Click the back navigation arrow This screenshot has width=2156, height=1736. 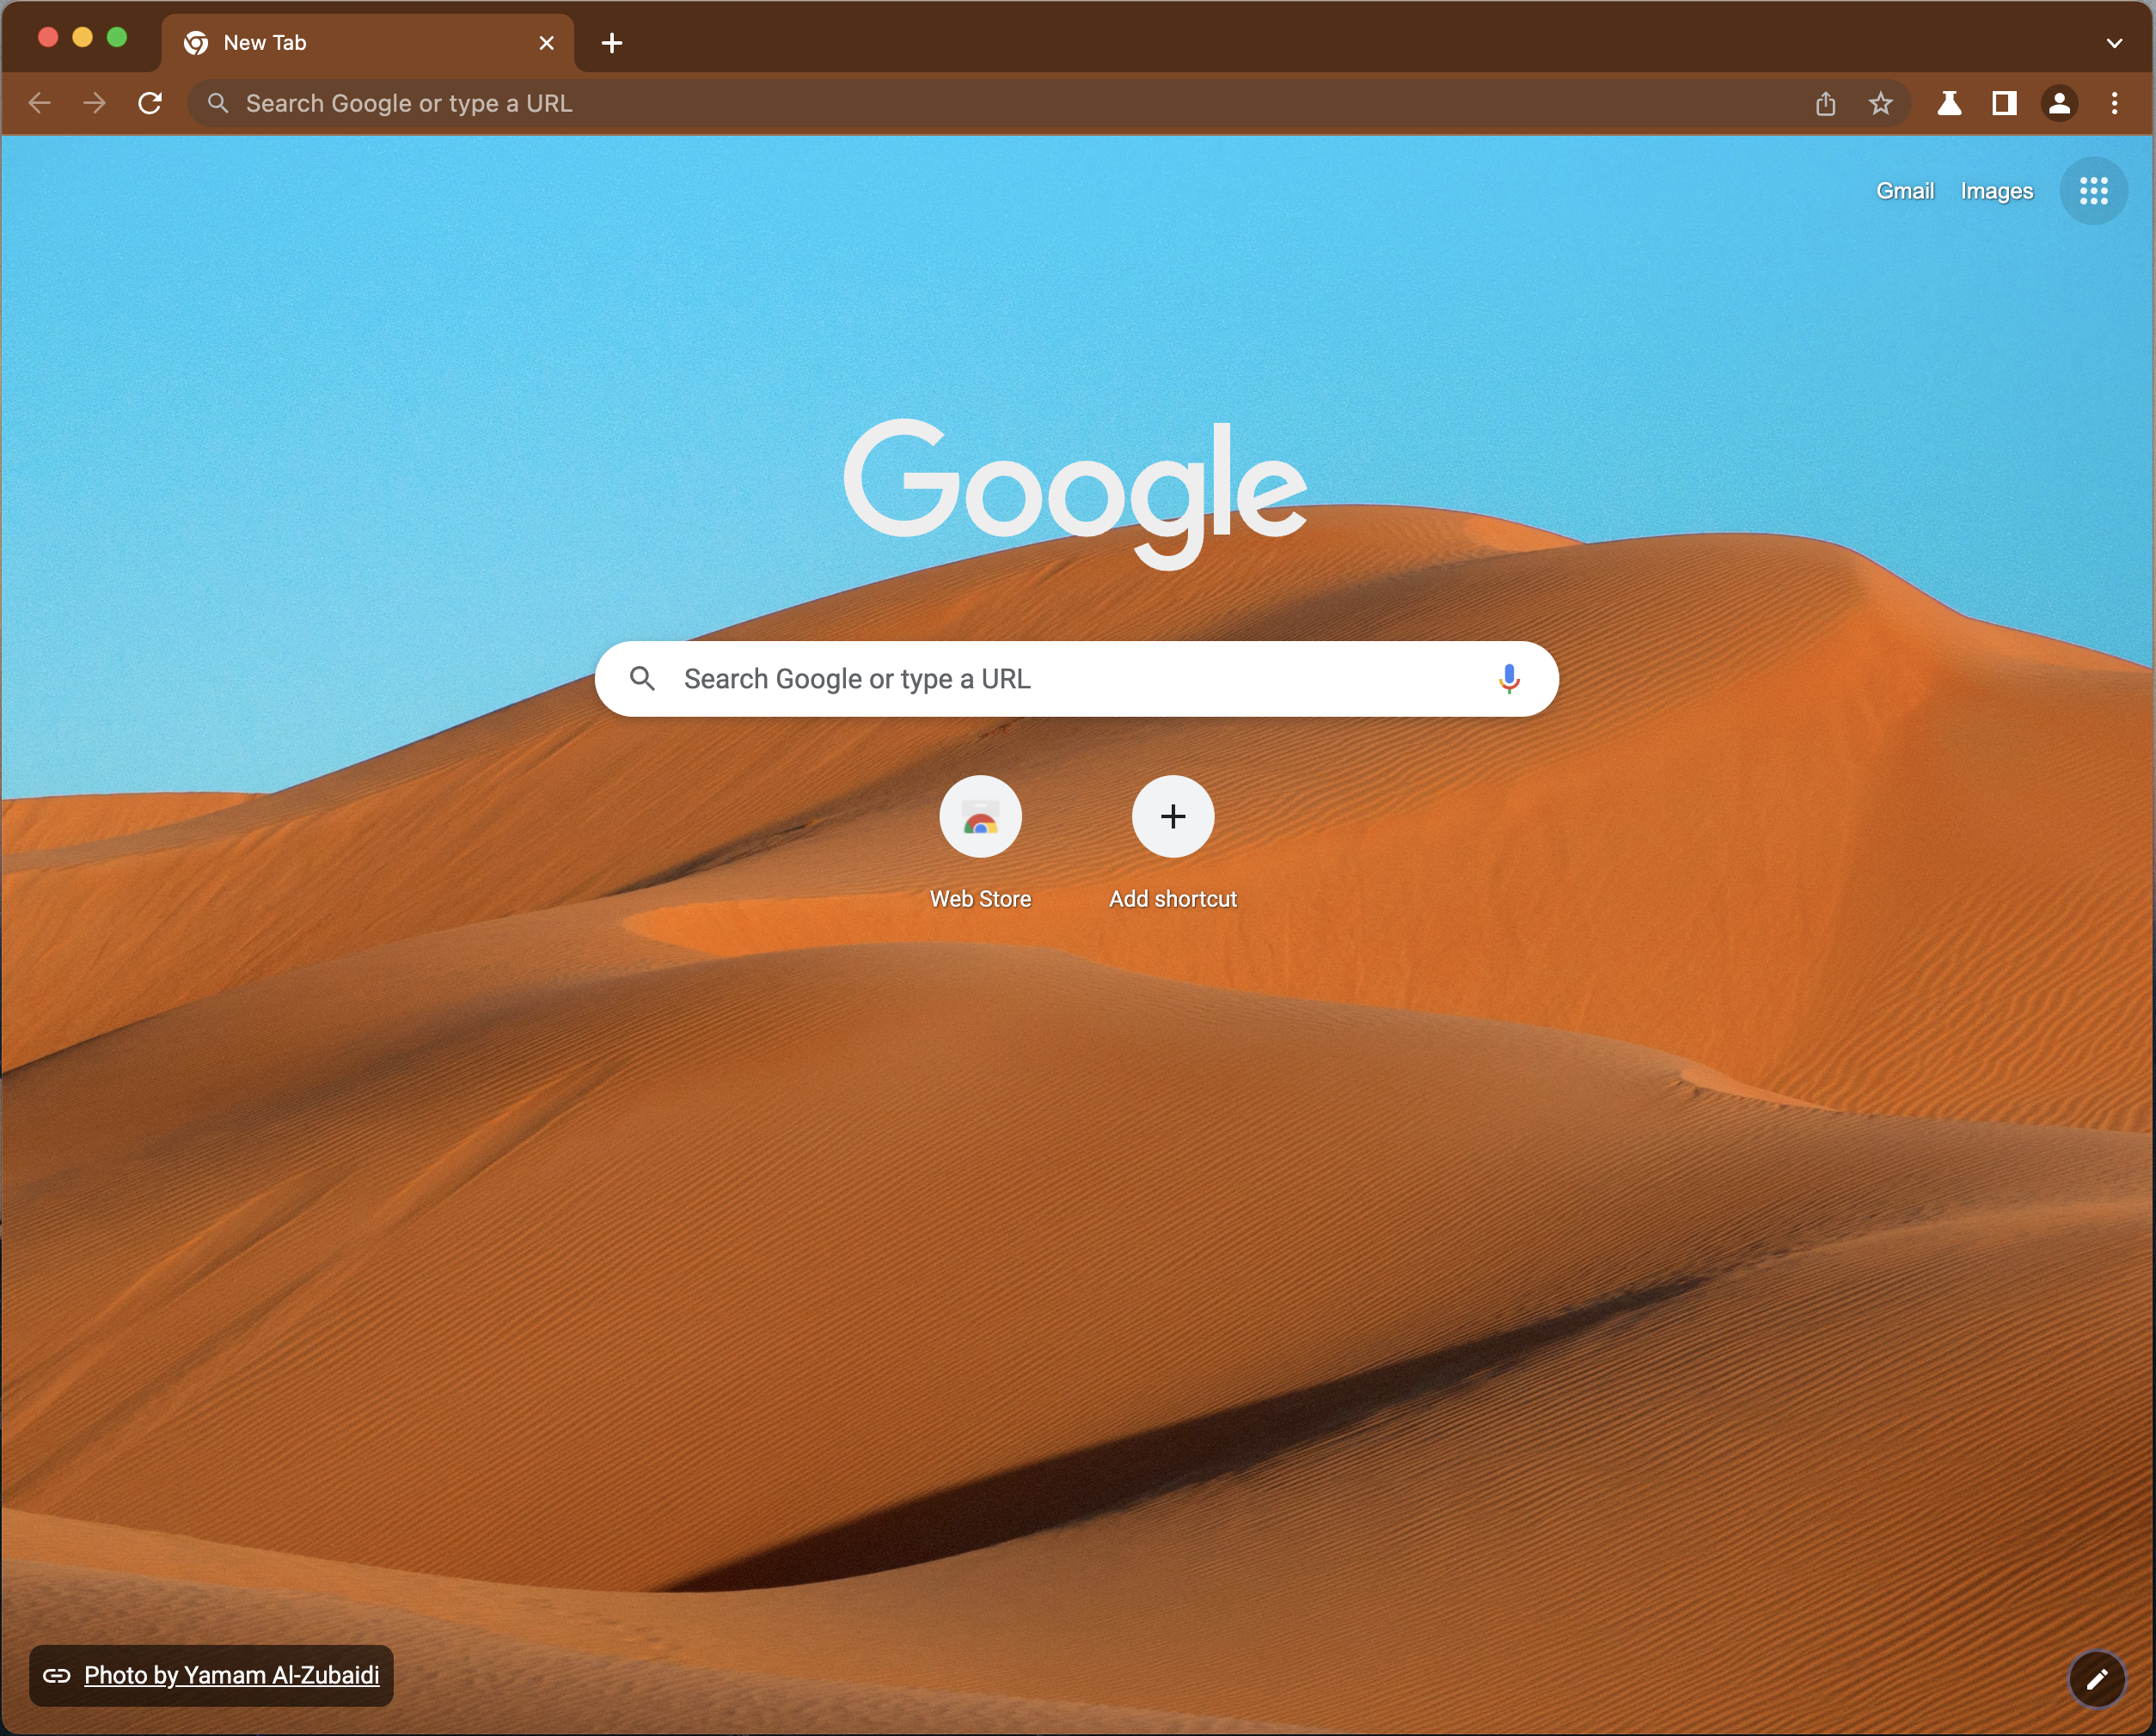click(x=40, y=103)
